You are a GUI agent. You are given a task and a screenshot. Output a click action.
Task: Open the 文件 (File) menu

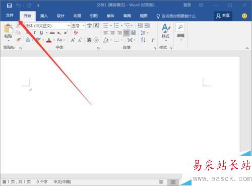point(10,16)
